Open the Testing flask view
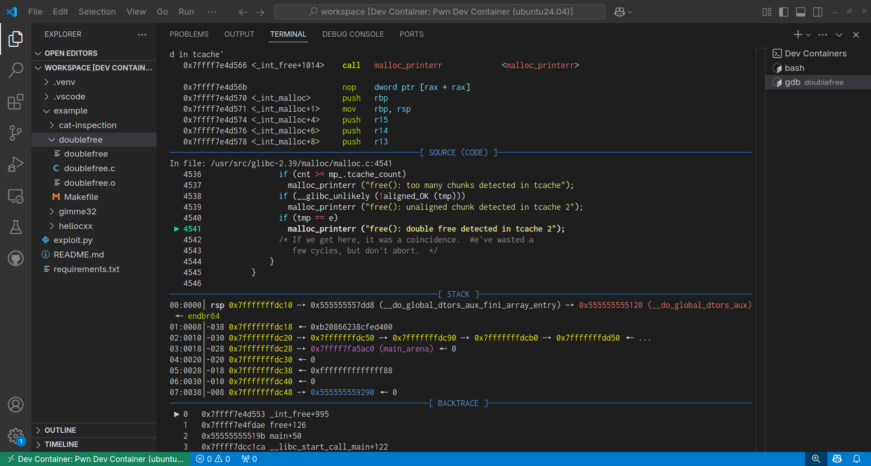 [x=15, y=227]
